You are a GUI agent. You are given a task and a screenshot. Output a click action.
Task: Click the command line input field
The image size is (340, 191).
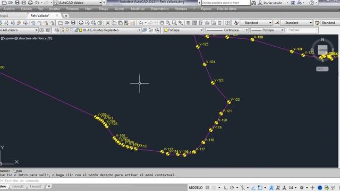pos(169,180)
